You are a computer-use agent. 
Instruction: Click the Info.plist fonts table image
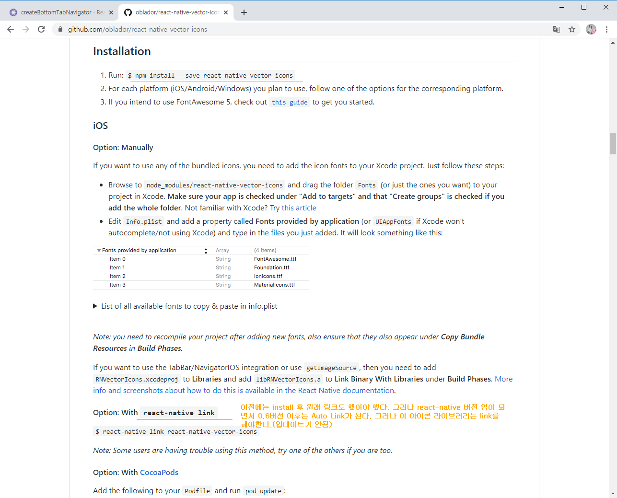(x=201, y=267)
